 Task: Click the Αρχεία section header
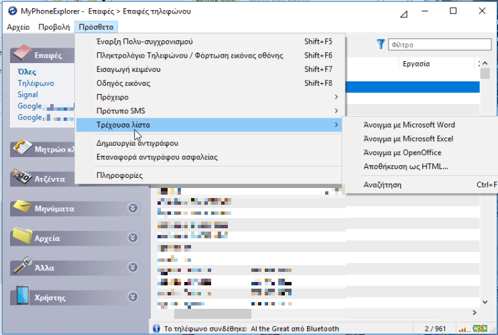(76, 238)
